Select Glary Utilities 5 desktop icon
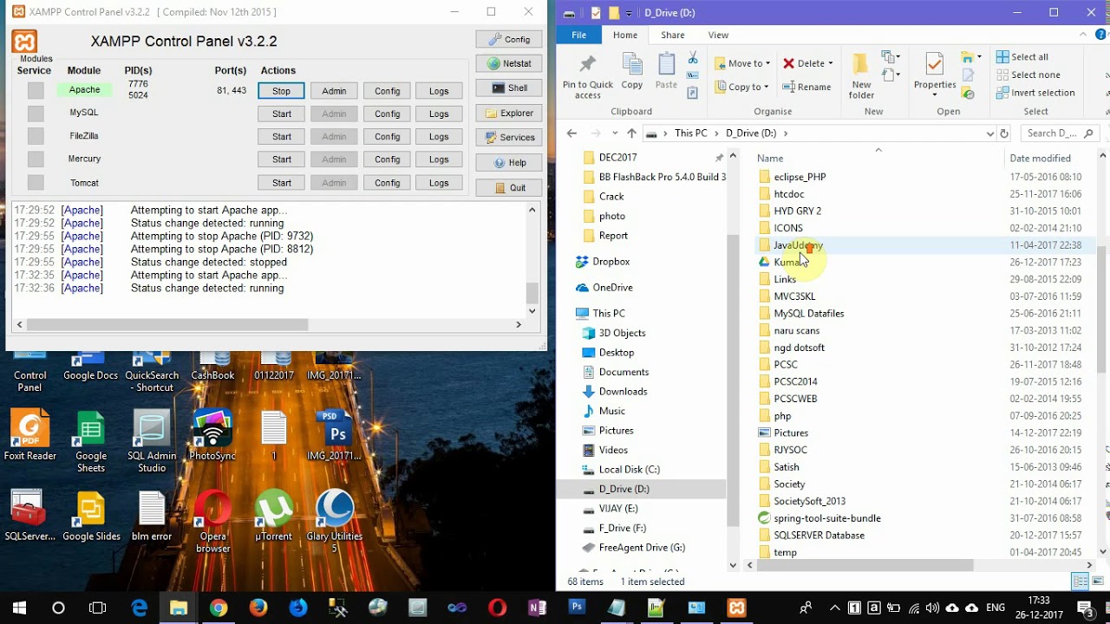 (x=334, y=521)
